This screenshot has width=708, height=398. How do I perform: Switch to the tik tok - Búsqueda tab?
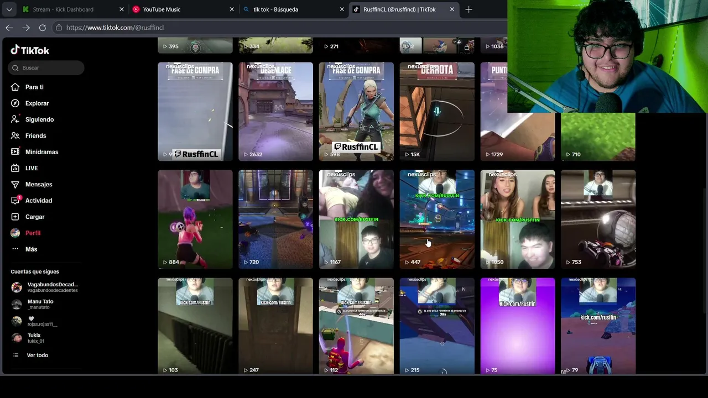pyautogui.click(x=293, y=9)
